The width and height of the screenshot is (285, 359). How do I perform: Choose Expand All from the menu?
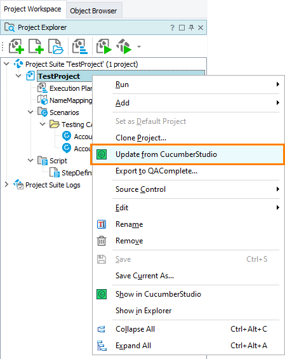[188, 346]
